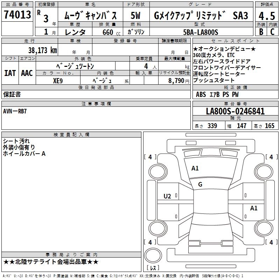280x280 pixels.
Task: Click length value 339
Action: (x=212, y=126)
